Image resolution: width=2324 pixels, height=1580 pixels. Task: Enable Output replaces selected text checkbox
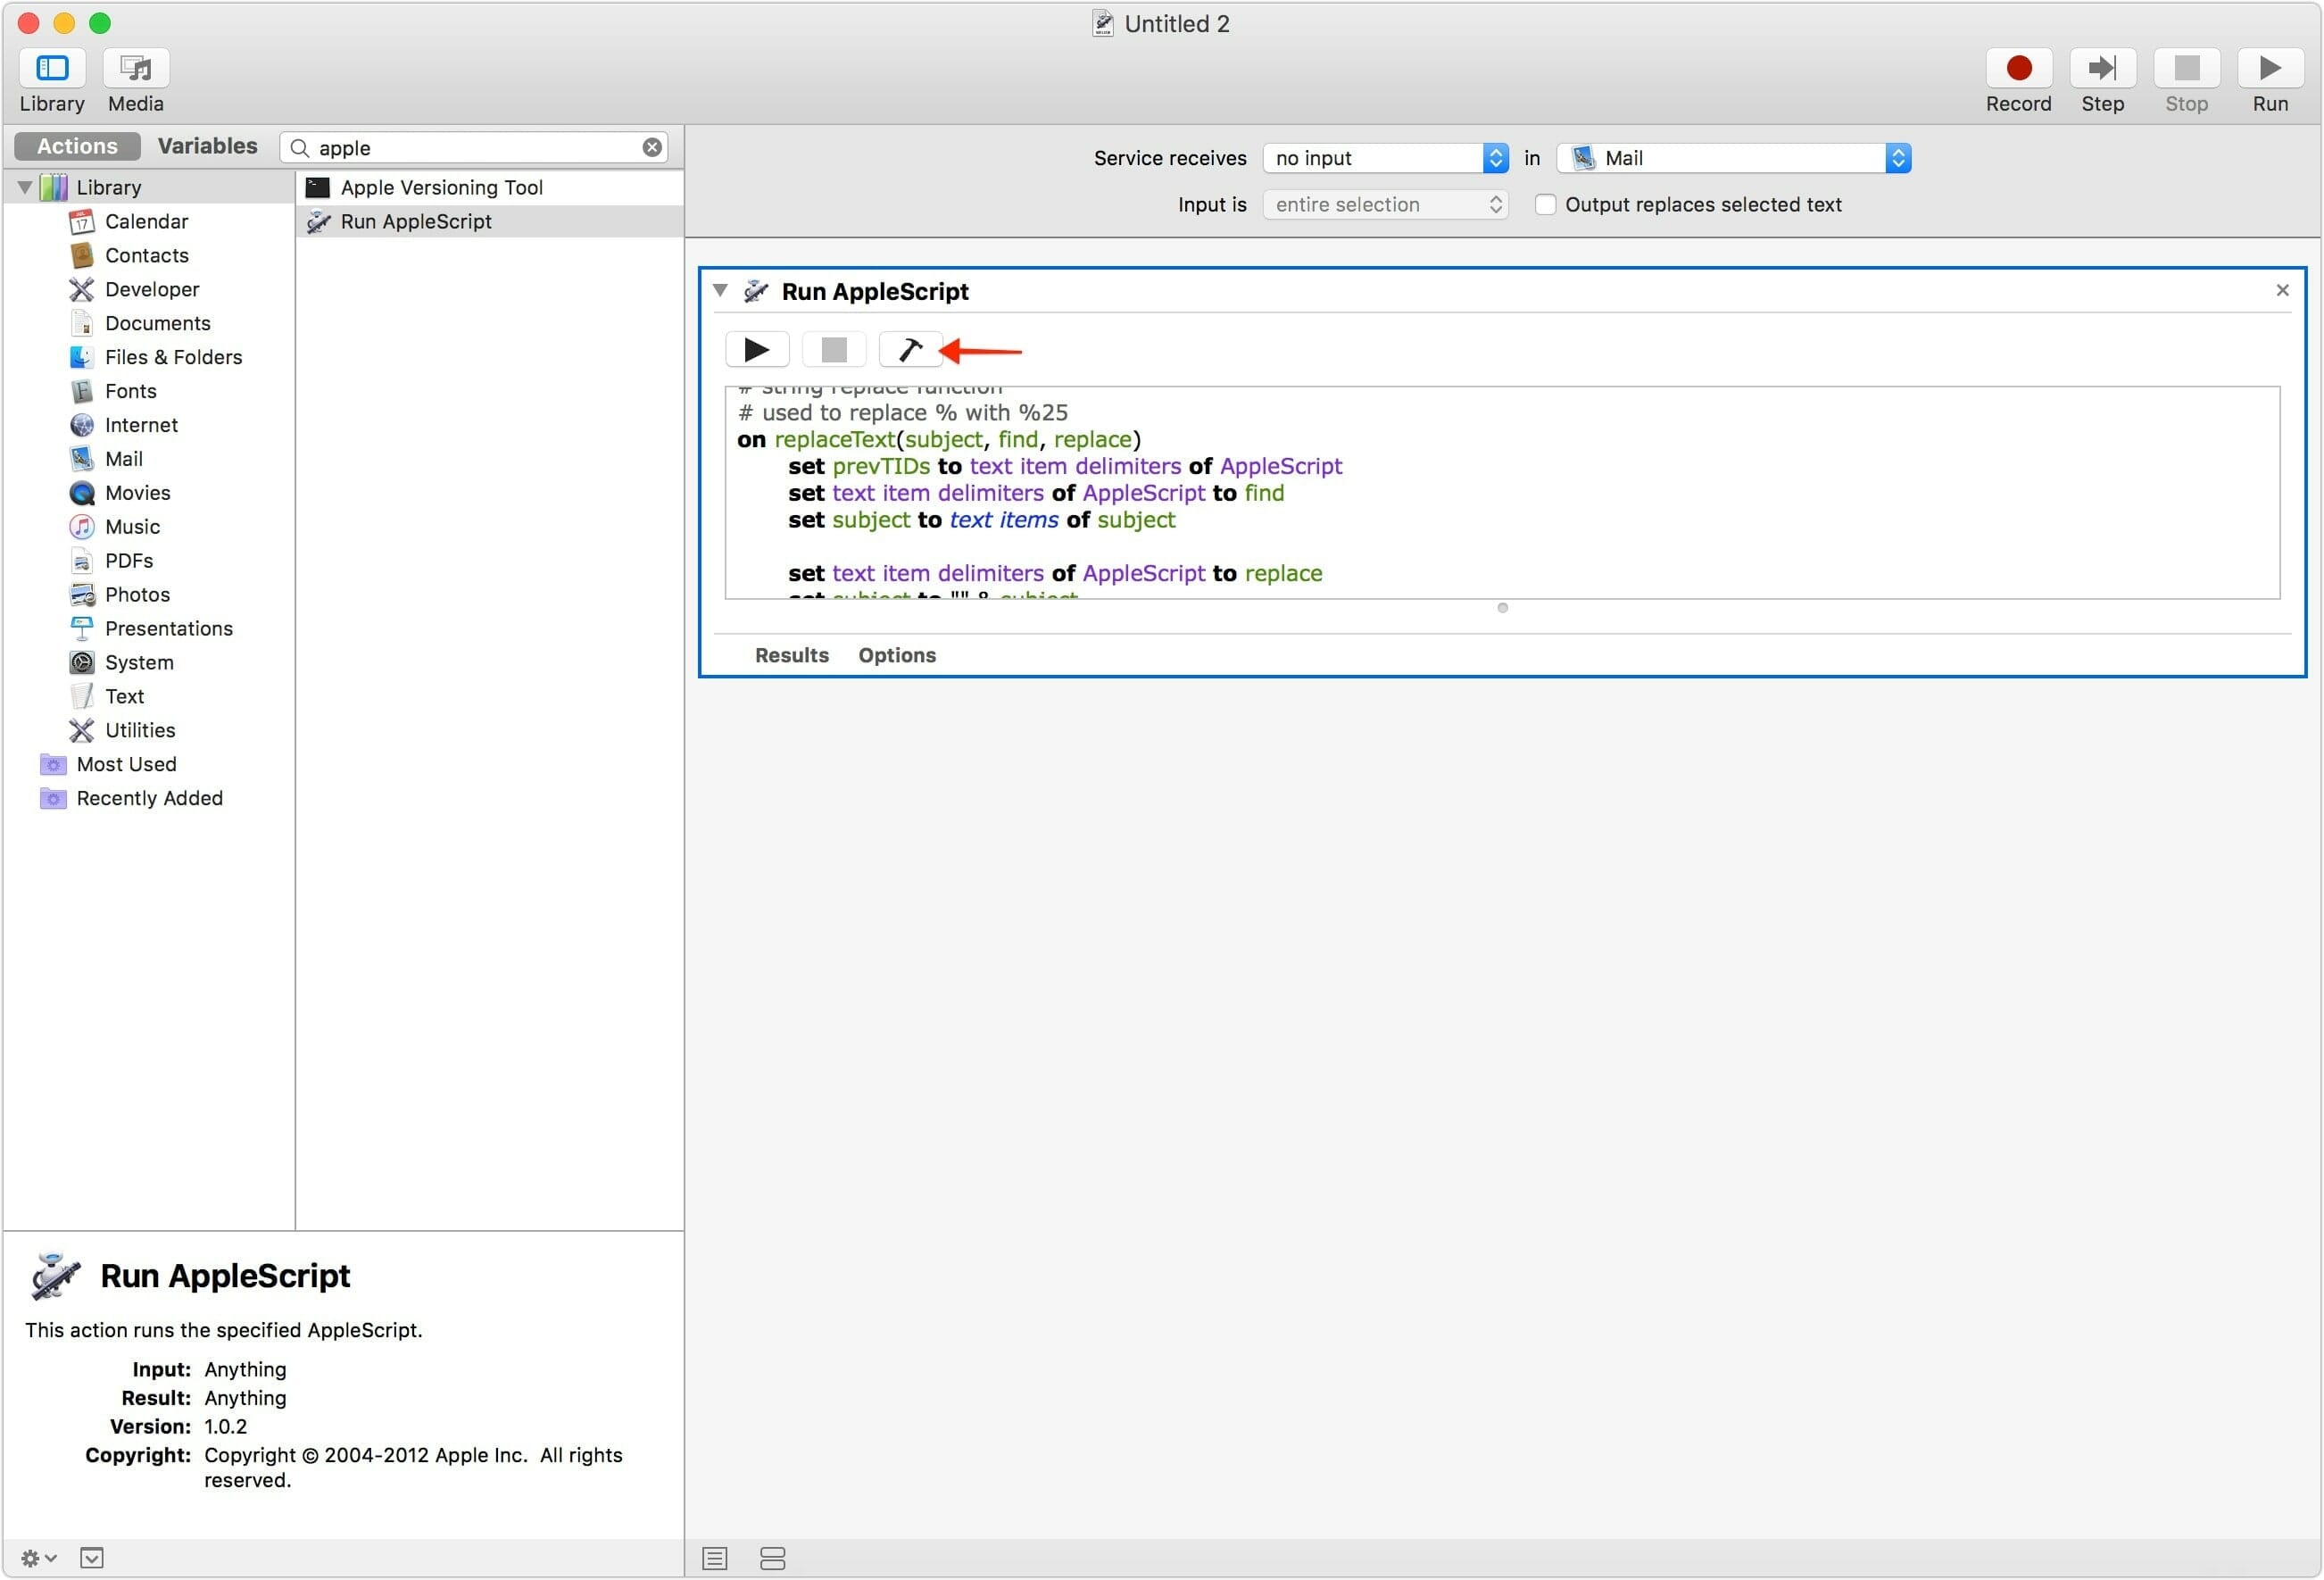(1545, 204)
